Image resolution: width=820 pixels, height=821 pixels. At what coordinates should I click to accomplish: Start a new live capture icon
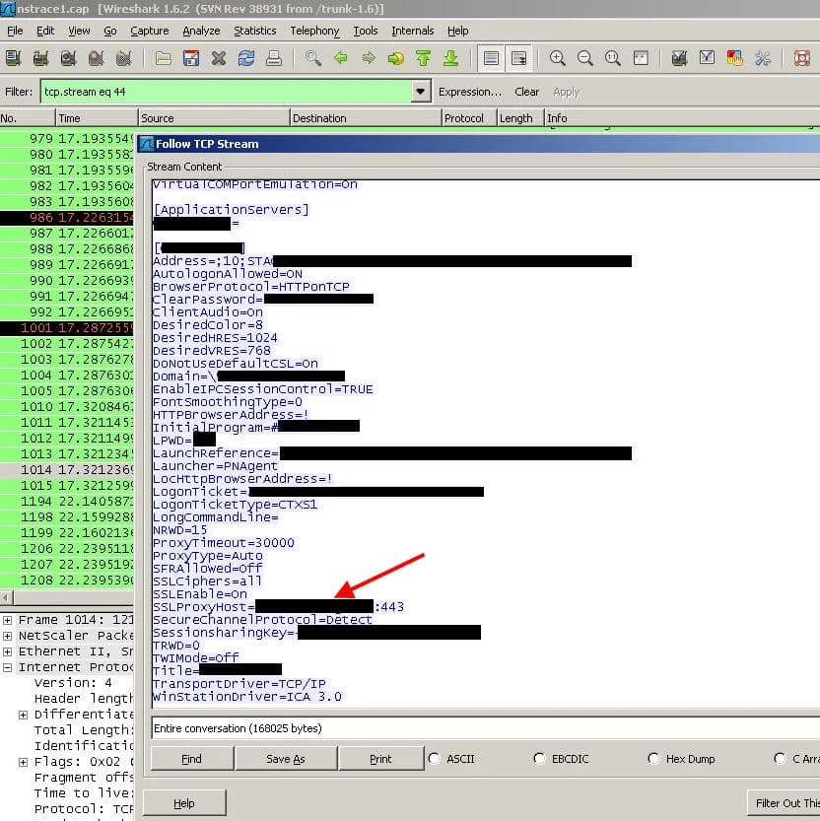click(68, 57)
